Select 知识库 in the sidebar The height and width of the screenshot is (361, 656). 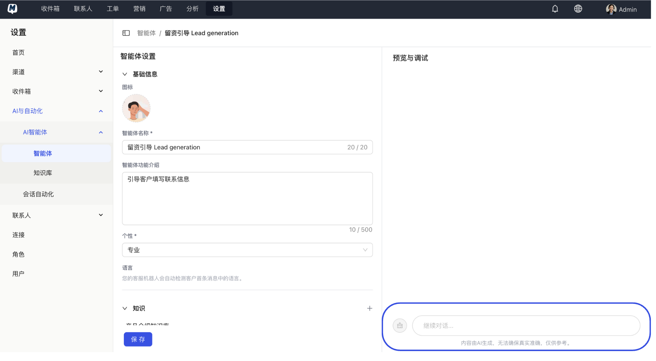coord(42,173)
